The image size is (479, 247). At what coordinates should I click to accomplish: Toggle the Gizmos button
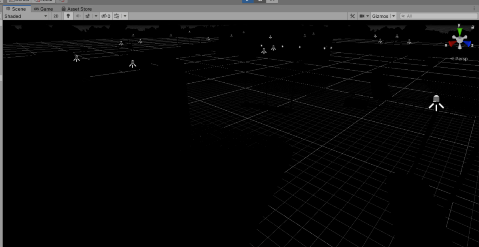click(x=380, y=16)
